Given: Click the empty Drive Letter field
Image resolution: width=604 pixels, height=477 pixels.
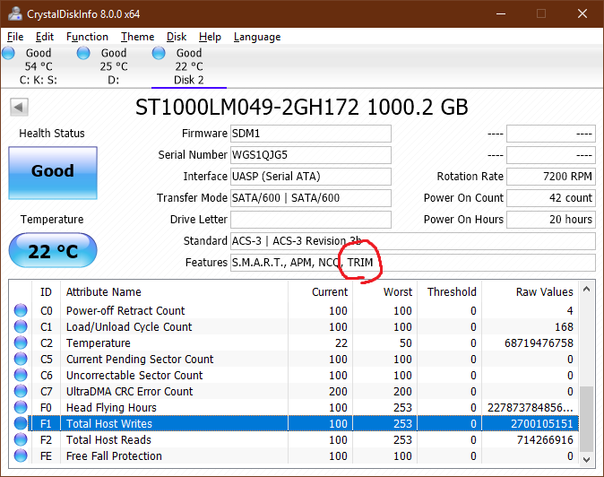Looking at the screenshot, I should click(x=310, y=220).
